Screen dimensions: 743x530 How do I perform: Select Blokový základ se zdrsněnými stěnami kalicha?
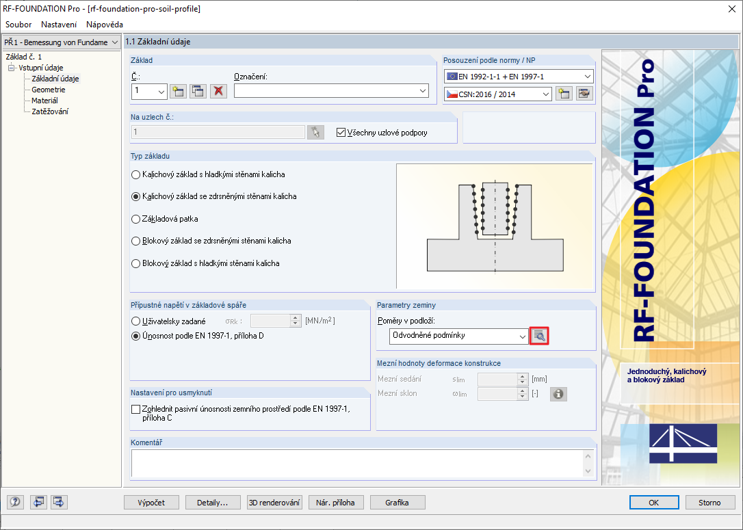point(136,241)
